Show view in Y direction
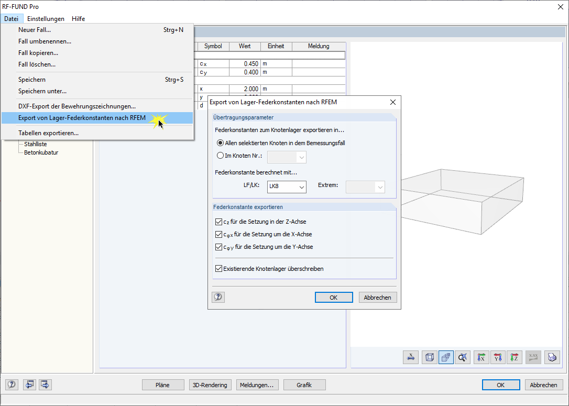569x406 pixels. 498,357
